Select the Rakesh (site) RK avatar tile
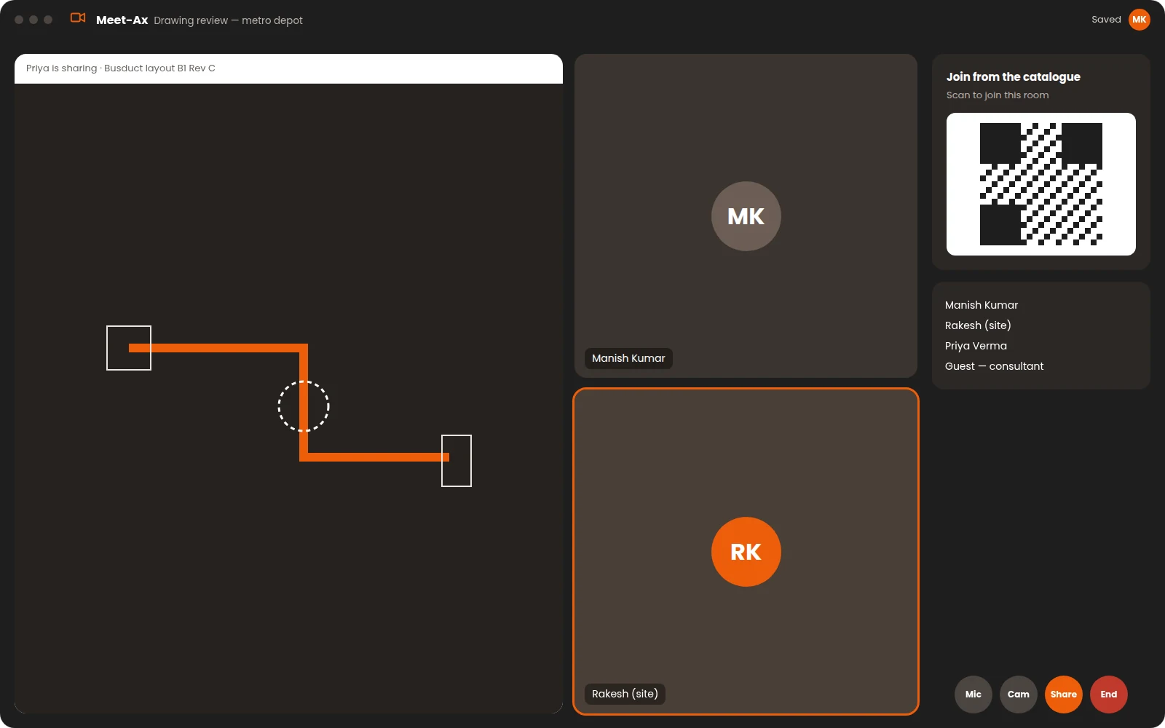The image size is (1165, 728). tap(746, 552)
